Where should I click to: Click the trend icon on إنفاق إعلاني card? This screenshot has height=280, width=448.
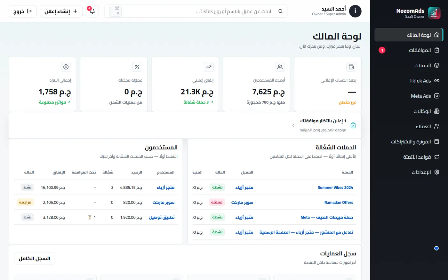tap(209, 67)
